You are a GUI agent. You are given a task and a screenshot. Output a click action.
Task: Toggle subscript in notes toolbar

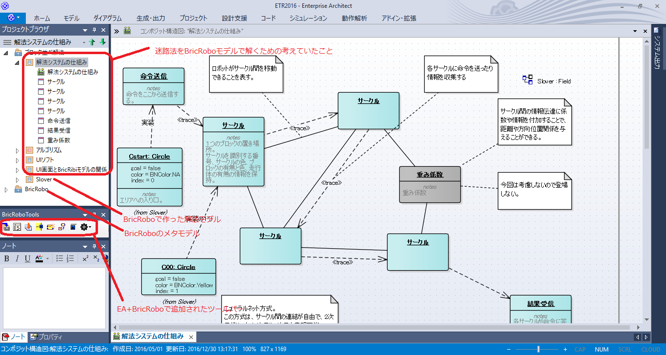click(x=96, y=258)
